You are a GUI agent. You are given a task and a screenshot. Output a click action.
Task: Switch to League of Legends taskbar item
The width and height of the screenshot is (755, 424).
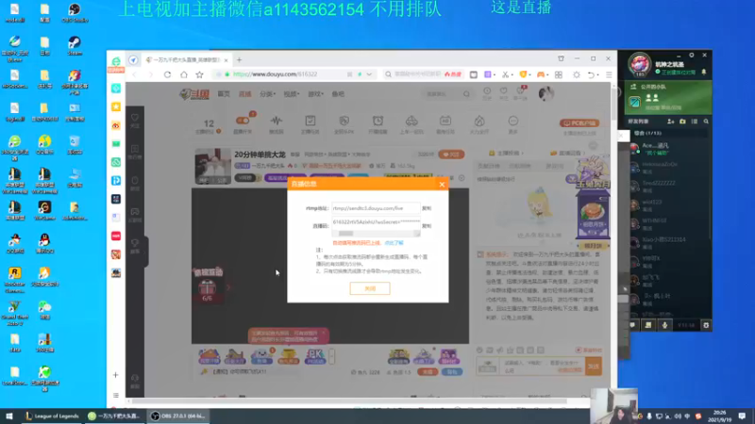coord(52,416)
